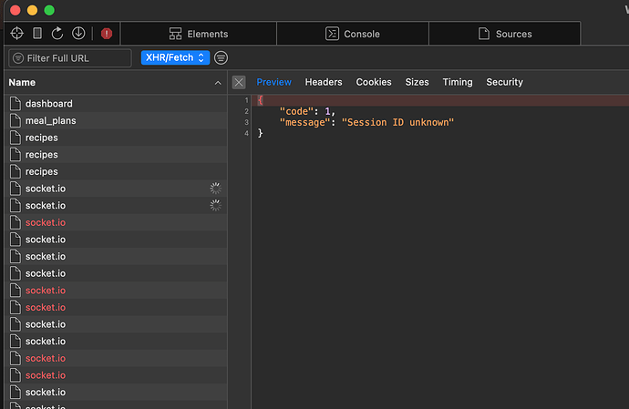Viewport: 629px width, 409px height.
Task: Switch to the Sources tab
Action: point(505,34)
